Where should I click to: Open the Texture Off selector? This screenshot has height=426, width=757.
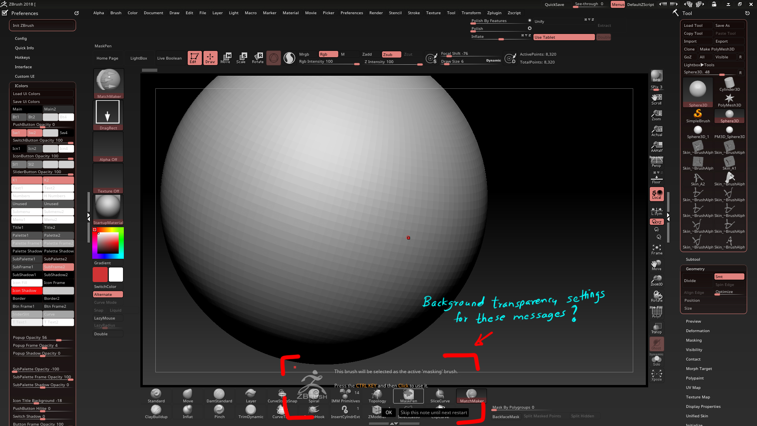pos(108,178)
